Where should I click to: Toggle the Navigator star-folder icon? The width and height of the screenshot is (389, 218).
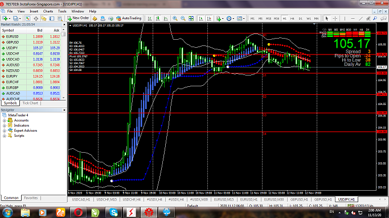pyautogui.click(x=44, y=18)
